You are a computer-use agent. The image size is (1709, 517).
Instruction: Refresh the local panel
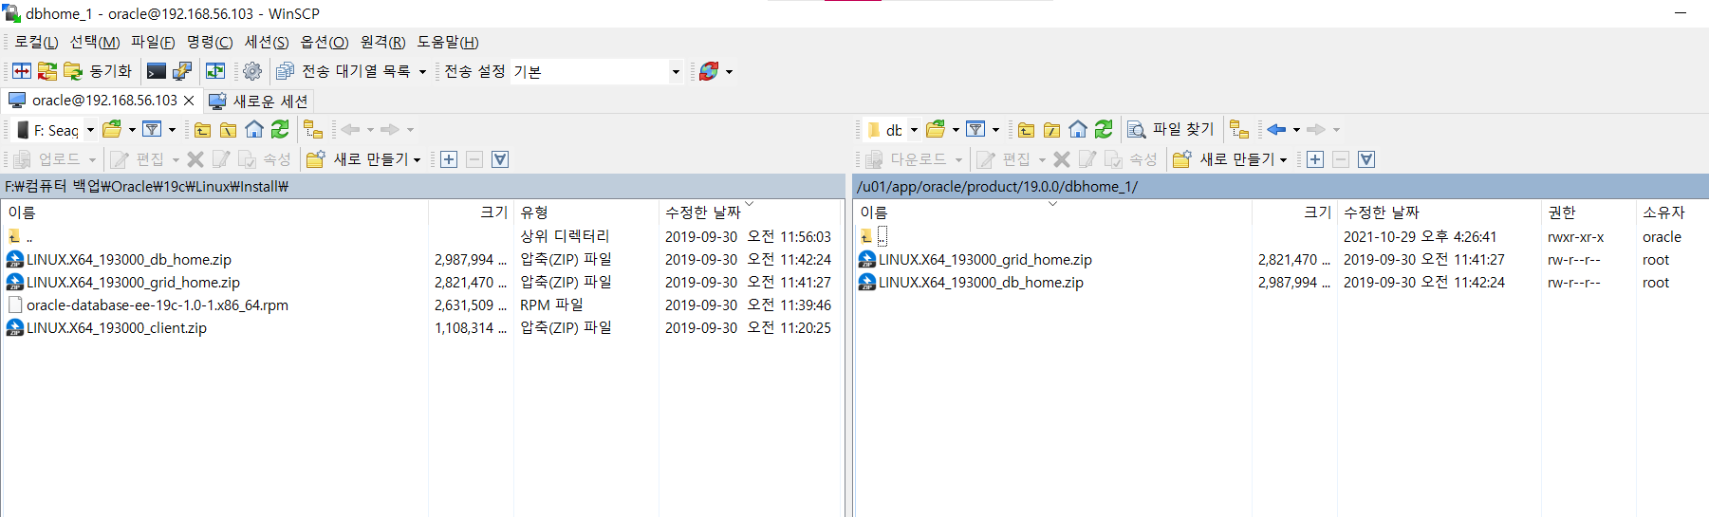click(280, 129)
